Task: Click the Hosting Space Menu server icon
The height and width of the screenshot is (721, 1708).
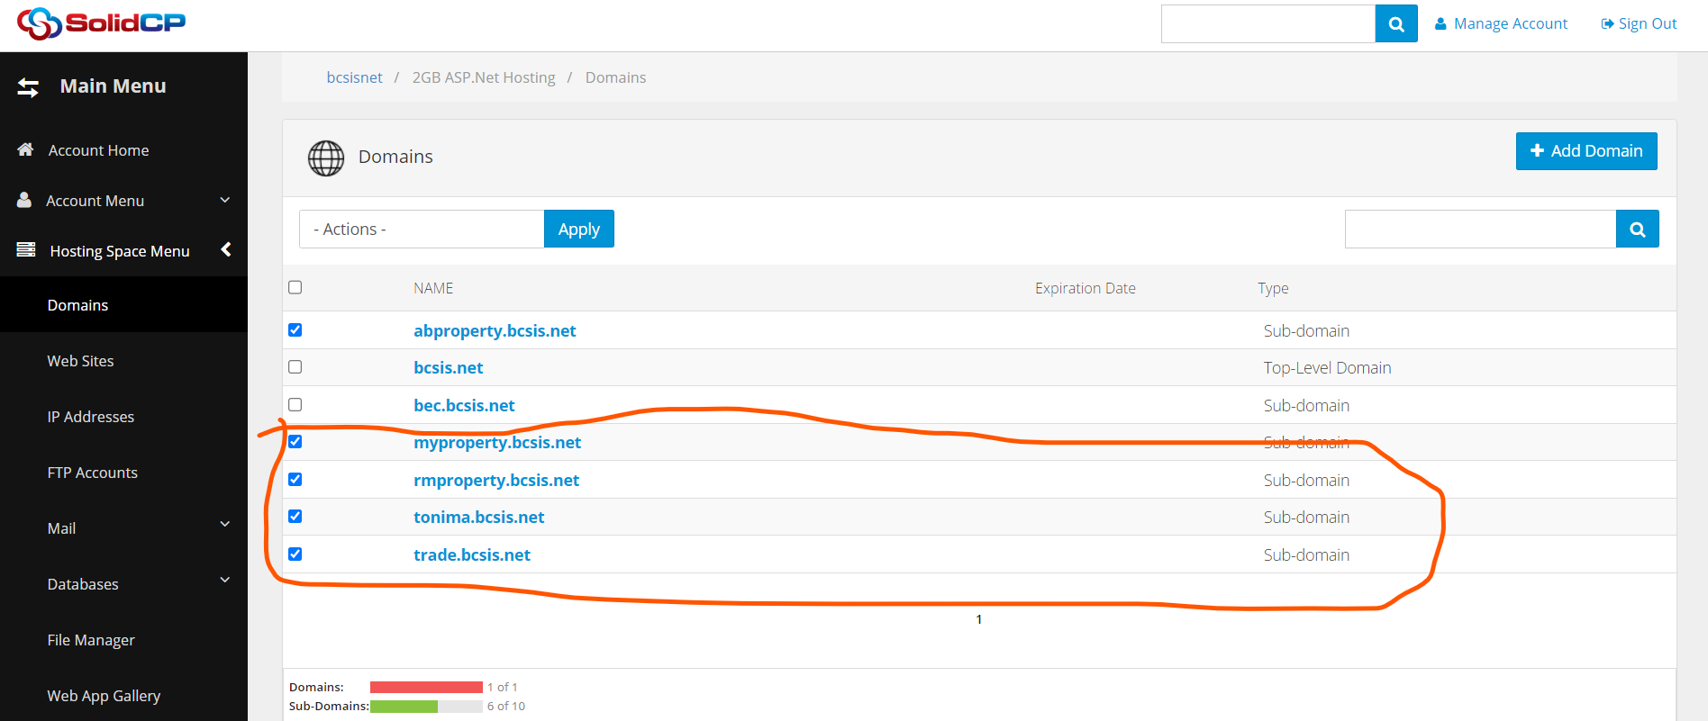Action: pos(26,249)
